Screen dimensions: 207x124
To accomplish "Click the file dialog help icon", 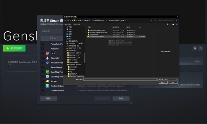I will pos(177,24).
